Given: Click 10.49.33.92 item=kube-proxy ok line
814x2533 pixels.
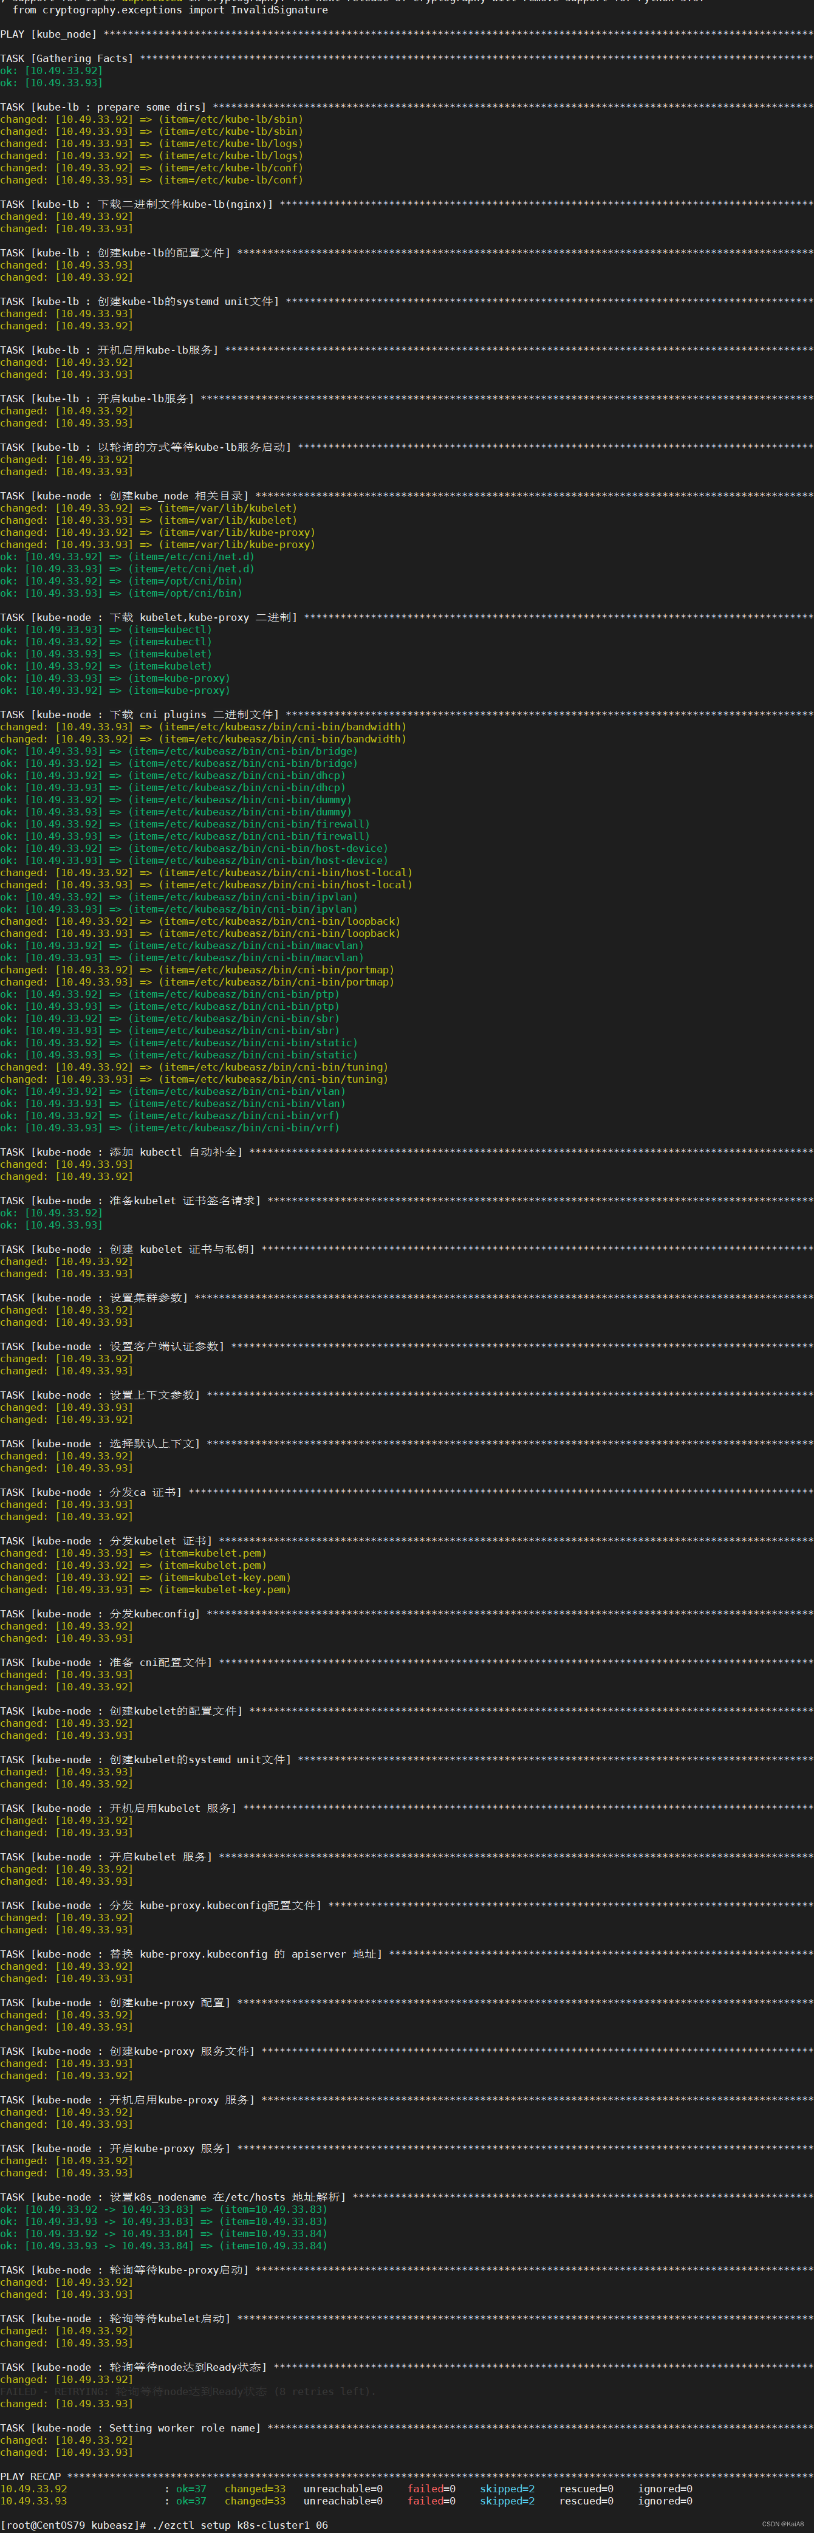Looking at the screenshot, I should point(115,690).
